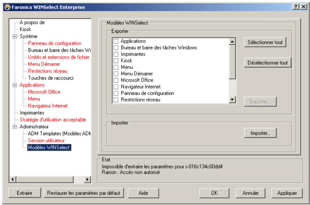Select Modèles WINSelect tree item
The width and height of the screenshot is (310, 205).
[49, 147]
